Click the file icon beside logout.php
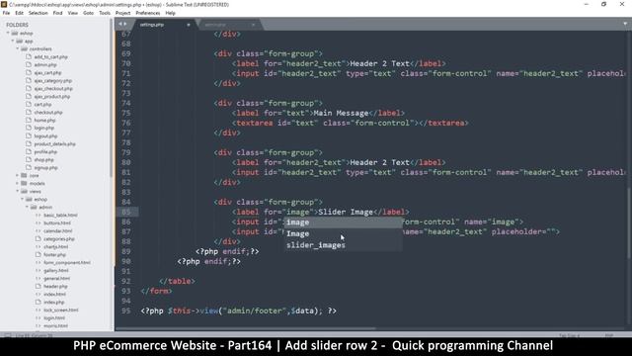The height and width of the screenshot is (356, 632). pyautogui.click(x=29, y=136)
